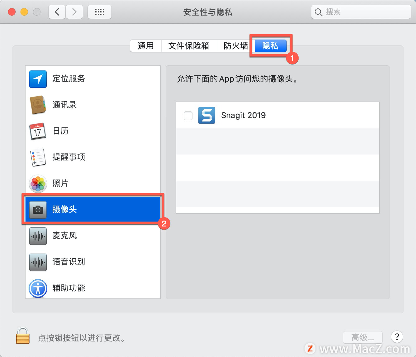Select 日历 in the privacy list
The width and height of the screenshot is (416, 357).
pos(93,131)
